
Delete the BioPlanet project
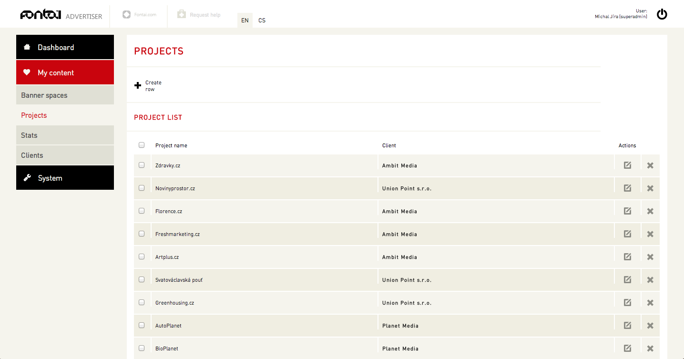tap(650, 349)
